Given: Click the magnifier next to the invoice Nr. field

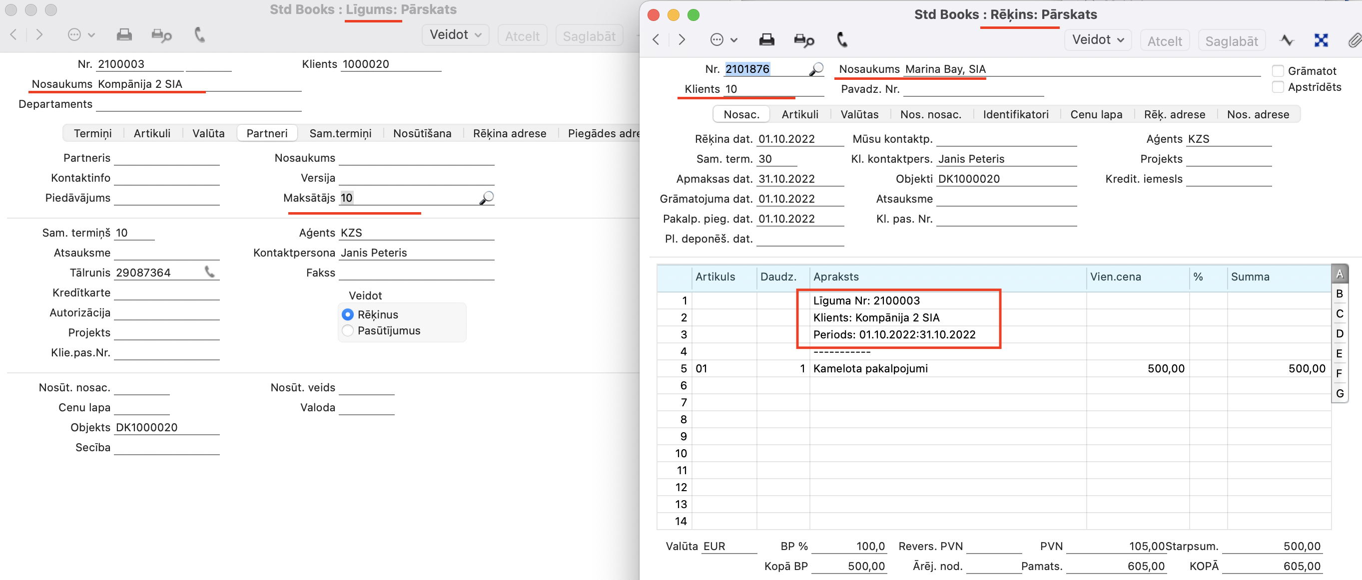Looking at the screenshot, I should (816, 69).
